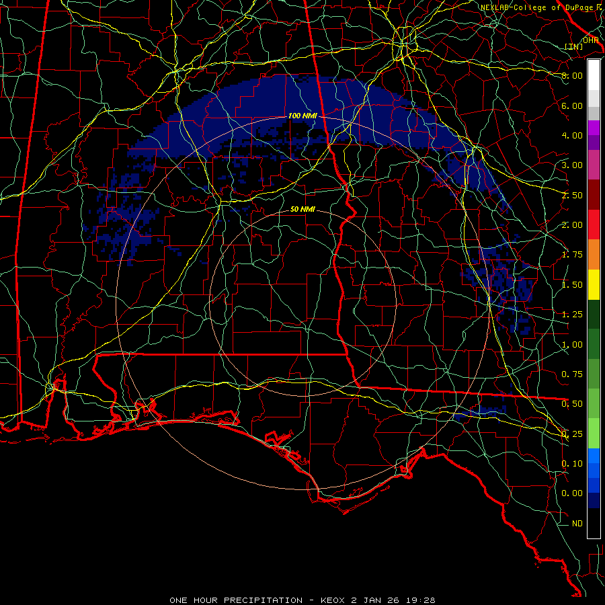The image size is (605, 605).
Task: Click the navy 0.00 legend swatch
Action: (x=594, y=500)
